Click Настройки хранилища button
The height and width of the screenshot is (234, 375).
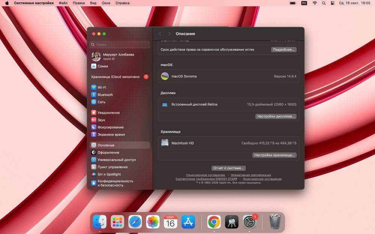point(274,155)
